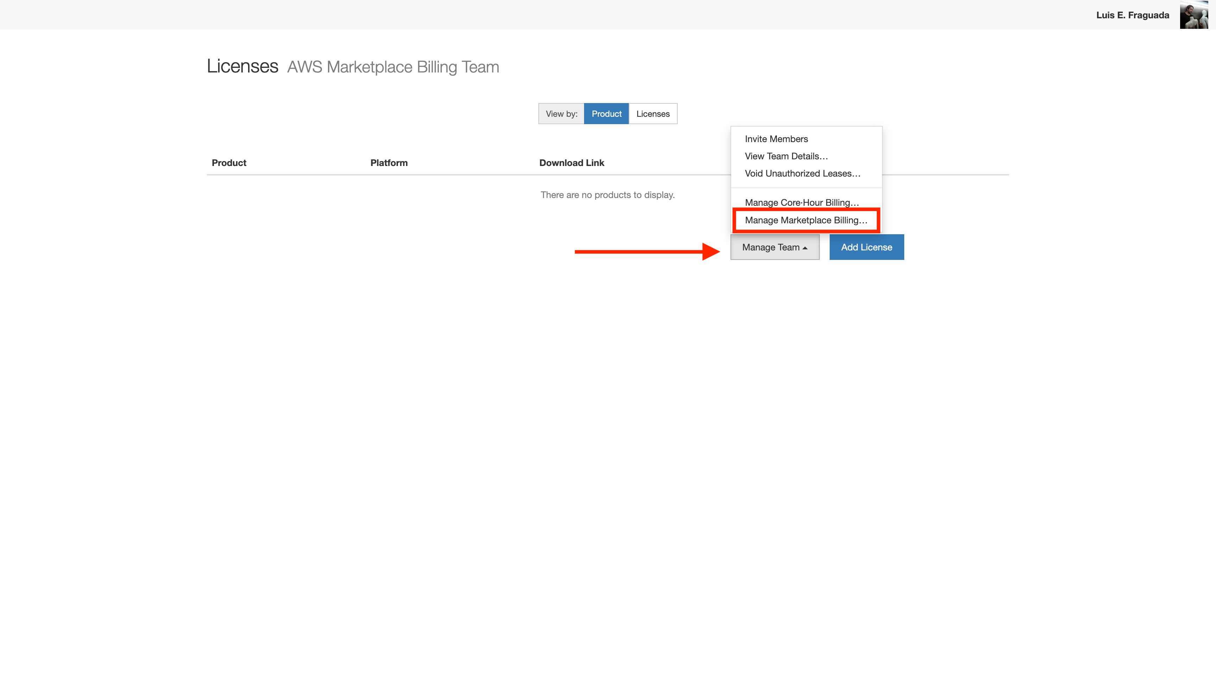Click the 'no products to display' message
The width and height of the screenshot is (1216, 683).
[x=608, y=195]
